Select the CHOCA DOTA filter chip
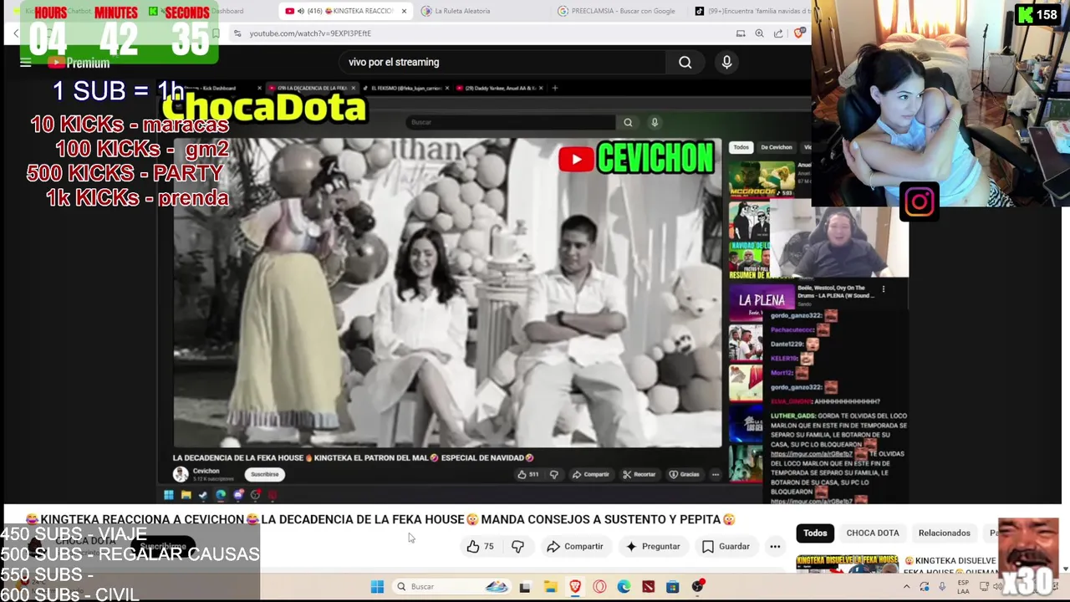The height and width of the screenshot is (602, 1070). 873,533
